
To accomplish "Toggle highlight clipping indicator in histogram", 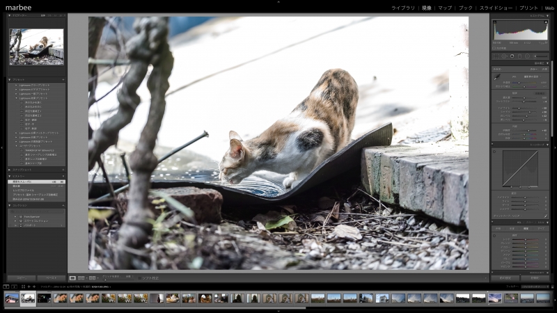I will coord(545,22).
